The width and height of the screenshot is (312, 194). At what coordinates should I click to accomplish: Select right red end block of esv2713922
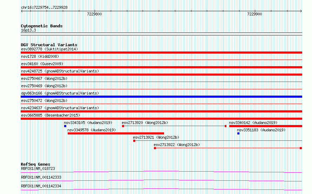(301, 148)
